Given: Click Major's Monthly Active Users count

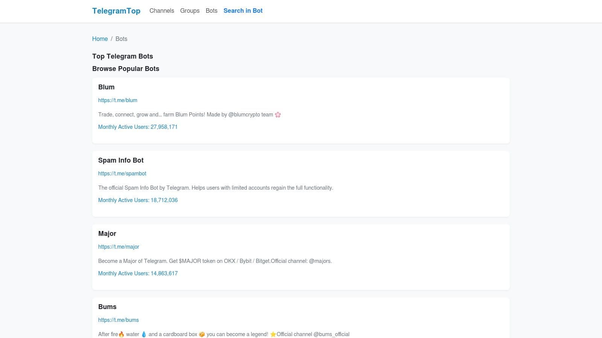Looking at the screenshot, I should pos(138,273).
